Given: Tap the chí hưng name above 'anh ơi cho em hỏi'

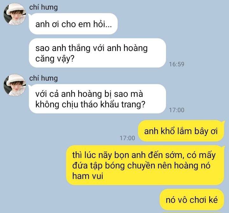Looking at the screenshot, I should tap(43, 7).
